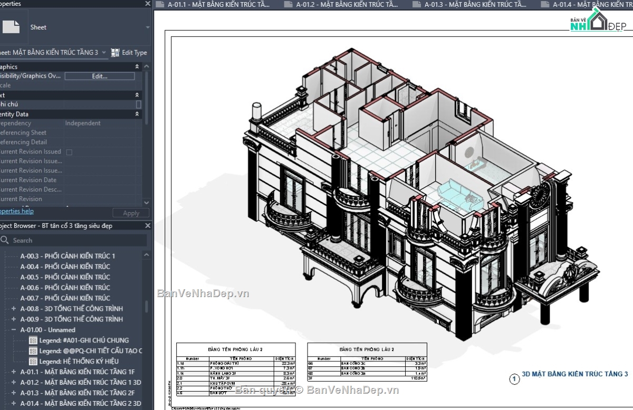The width and height of the screenshot is (633, 410).
Task: Expand the A-00.8 - 3D TỔNG THỂ sheet node
Action: [x=14, y=309]
